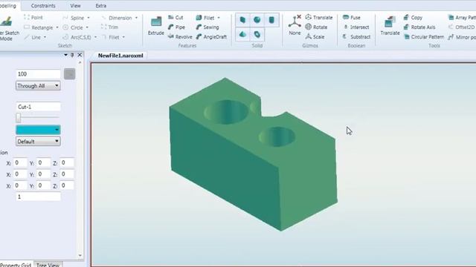Select the Point sketch tool
This screenshot has height=267, width=476.
coord(33,18)
